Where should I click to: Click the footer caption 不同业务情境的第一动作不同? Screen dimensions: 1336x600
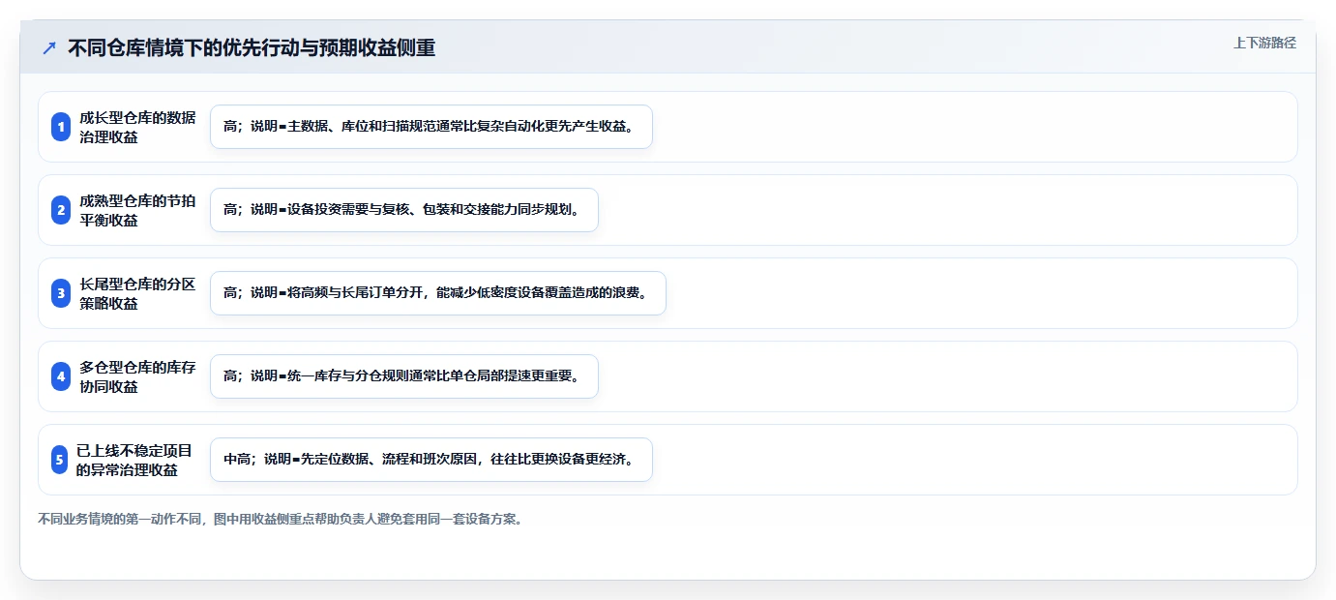coord(281,519)
